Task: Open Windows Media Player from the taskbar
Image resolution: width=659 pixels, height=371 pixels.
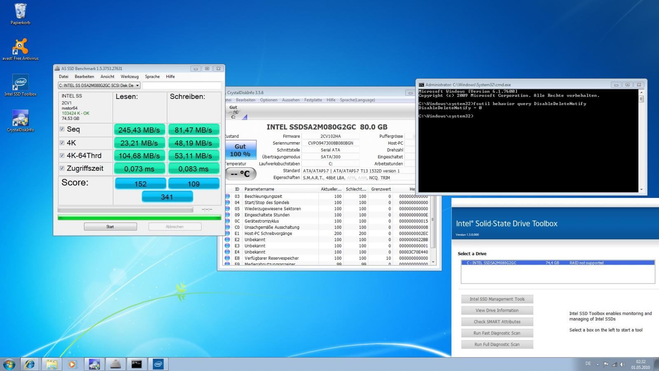Action: pos(72,364)
